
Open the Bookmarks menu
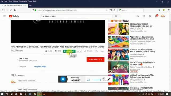(x=23, y=1)
